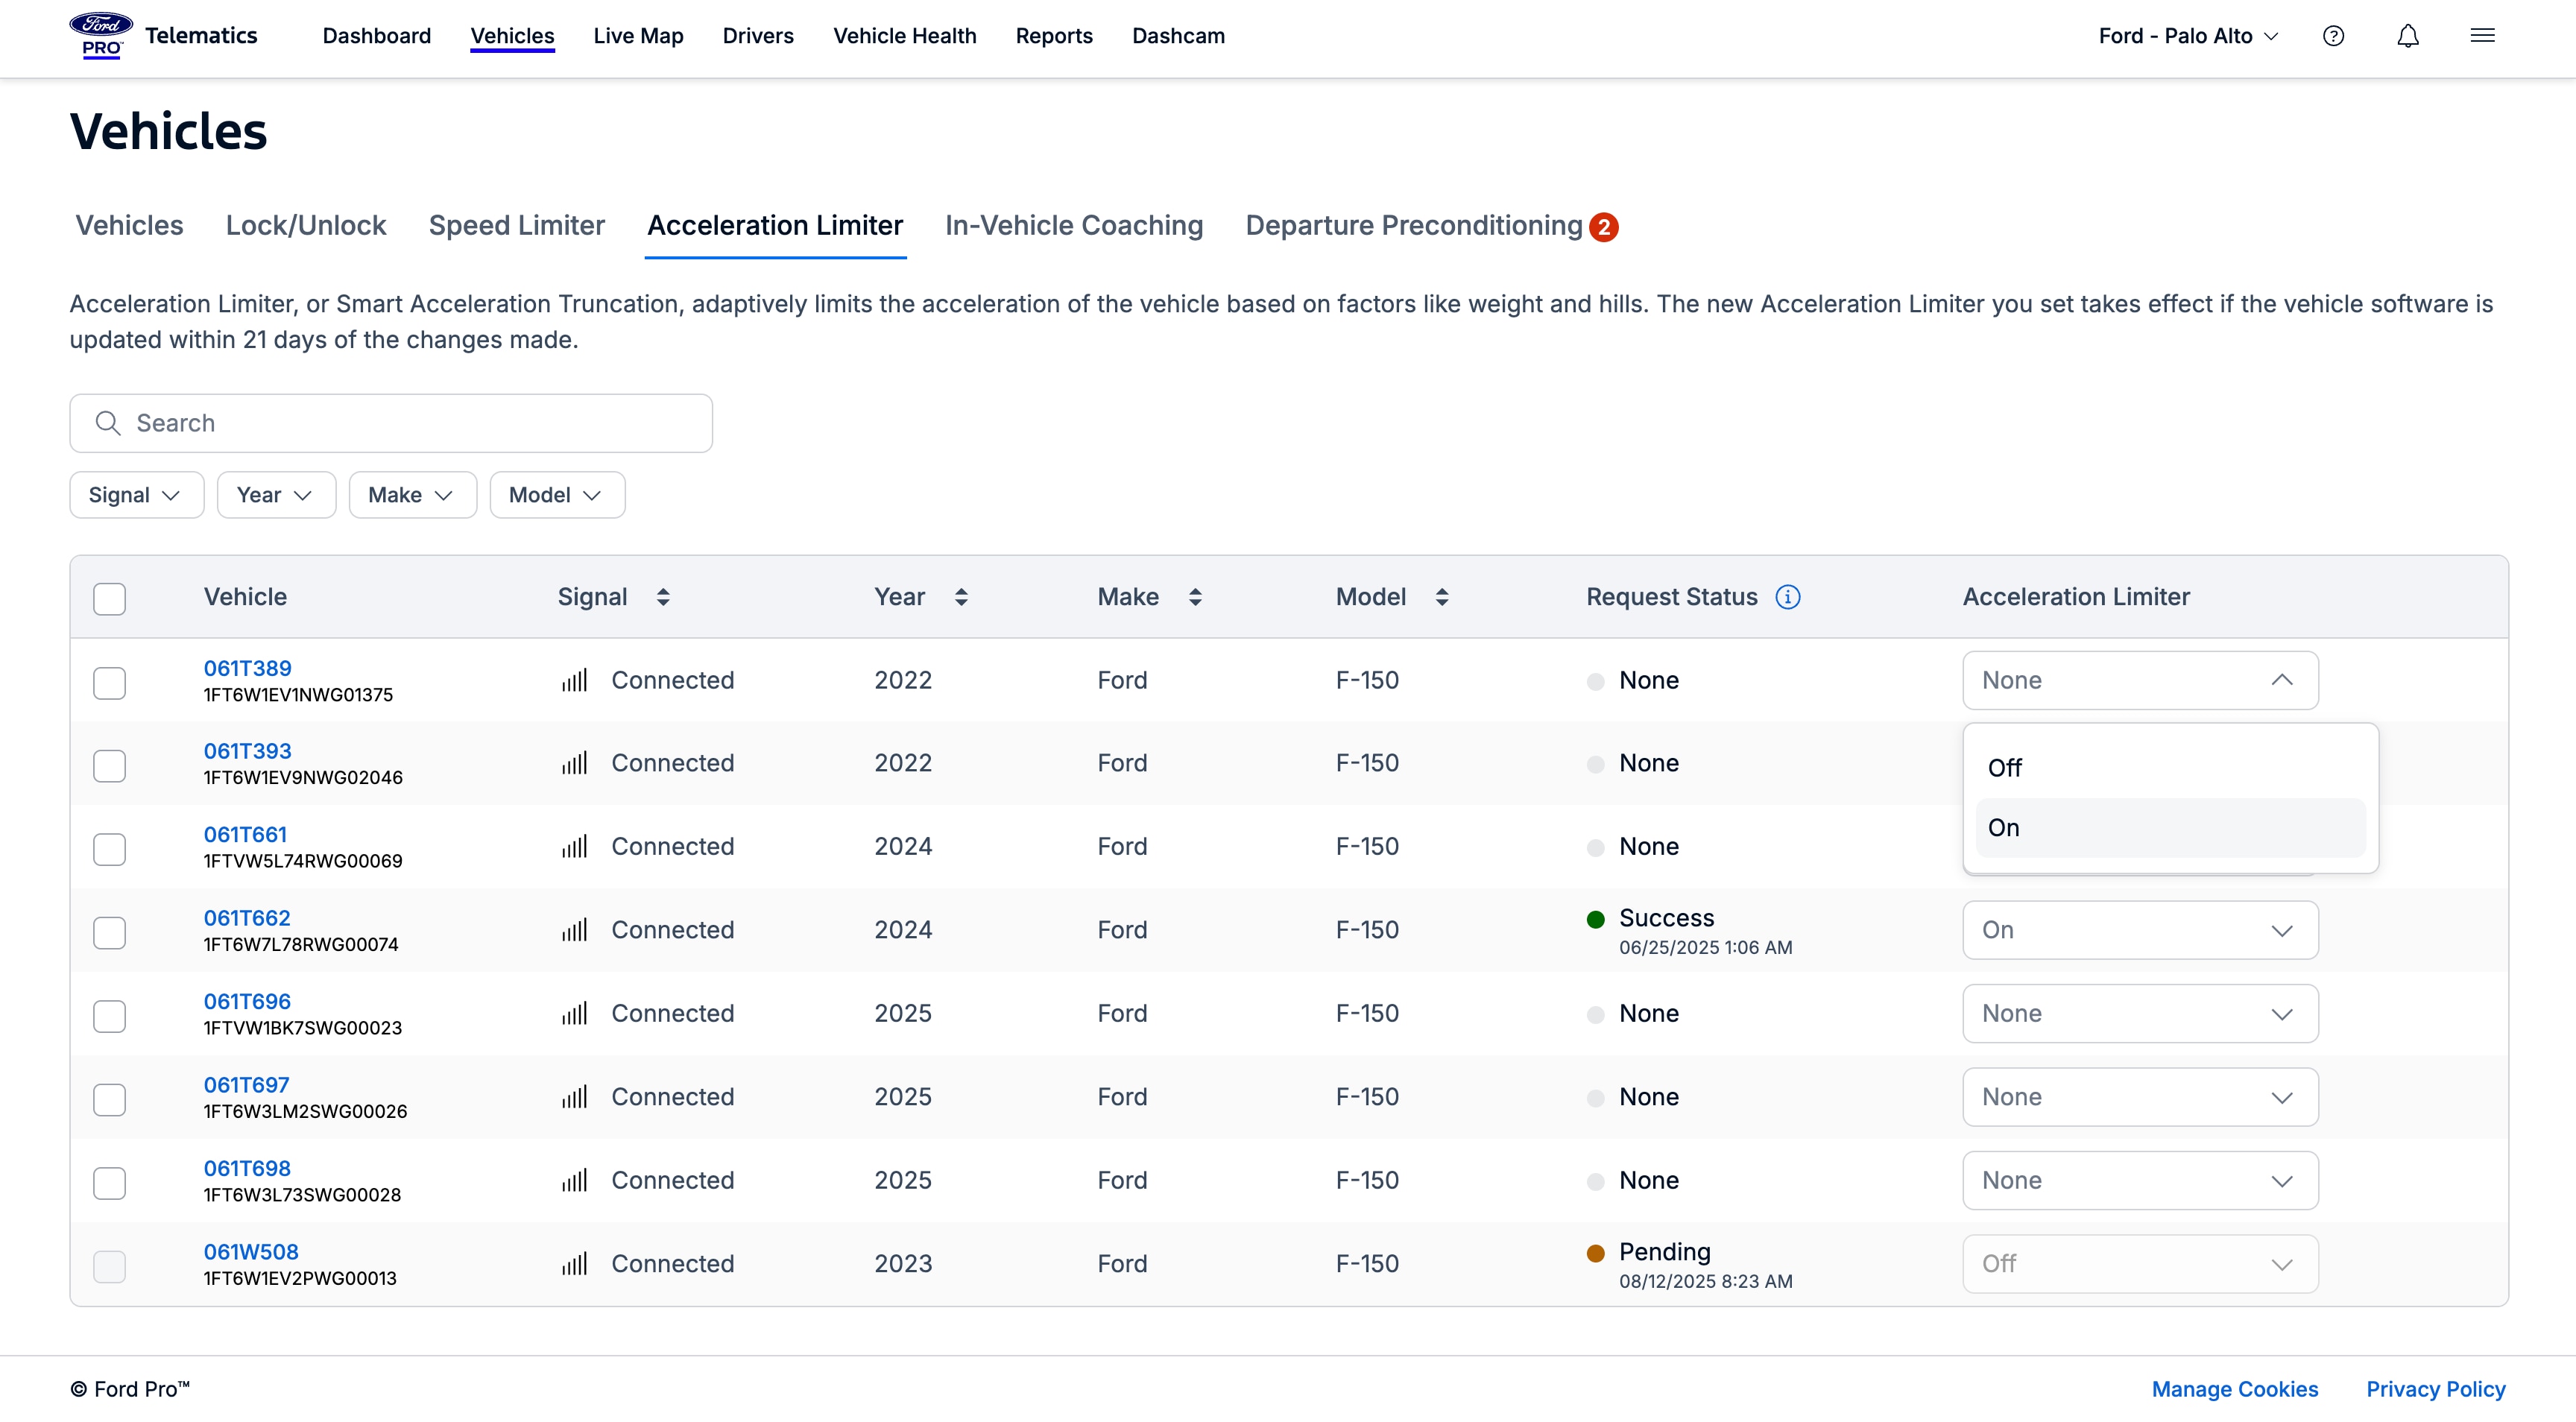
Task: Open Acceleration Limiter dropdown for 061T696
Action: pos(2139,1014)
